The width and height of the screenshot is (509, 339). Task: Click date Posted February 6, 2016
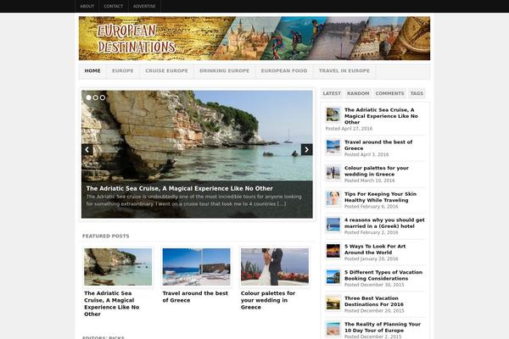click(371, 206)
